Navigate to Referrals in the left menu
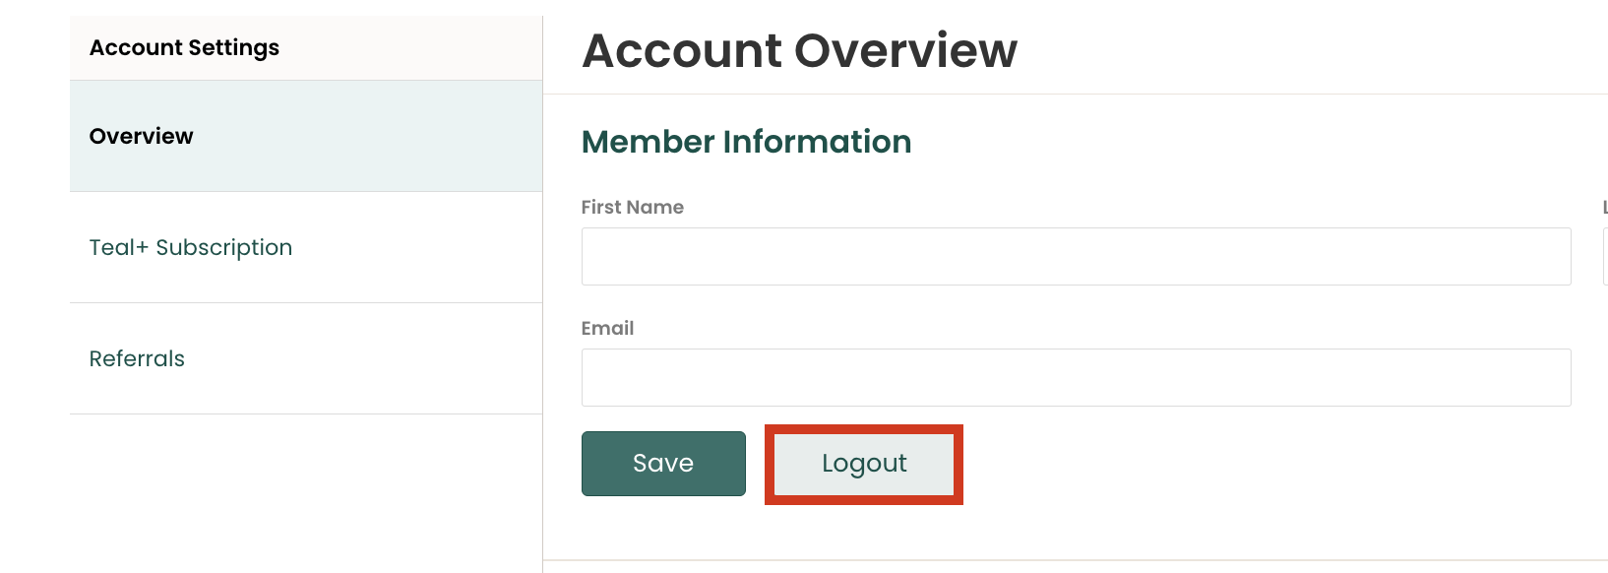Screen dimensions: 1608x573 tap(137, 358)
